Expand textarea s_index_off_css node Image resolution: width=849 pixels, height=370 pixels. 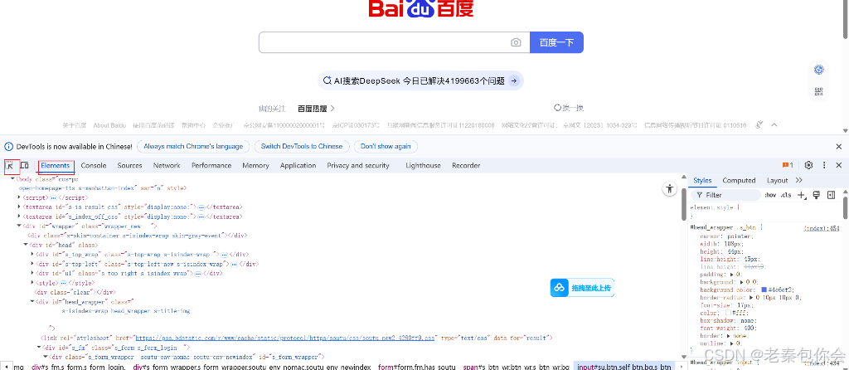coord(20,217)
